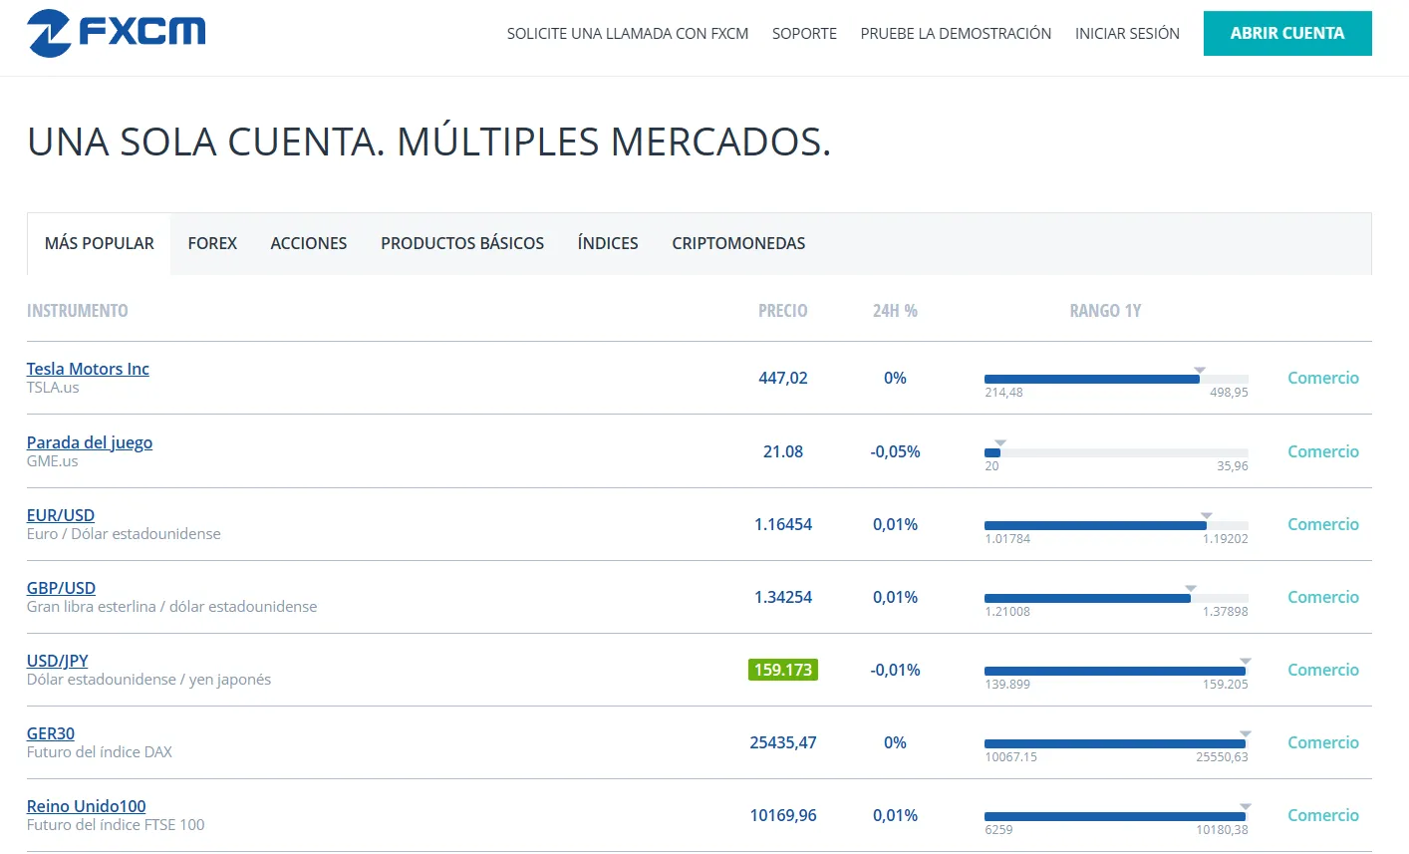Click EUR/USD 1Y range bar
This screenshot has height=854, width=1409.
(1116, 526)
